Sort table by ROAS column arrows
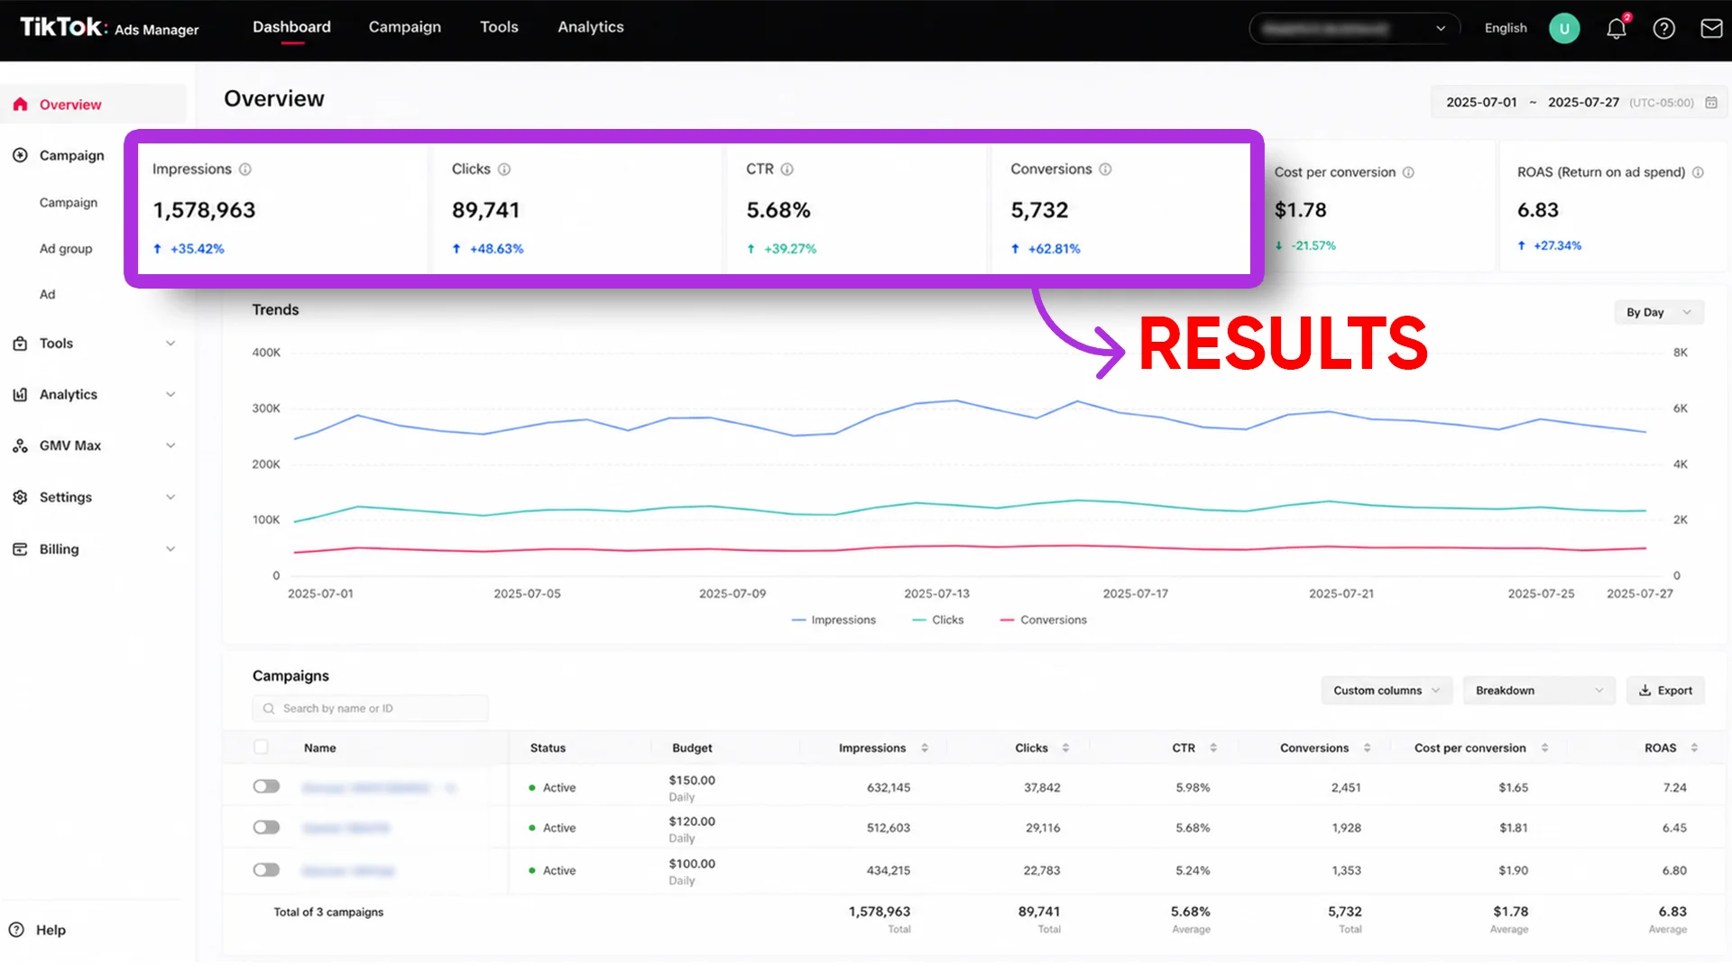The width and height of the screenshot is (1732, 974). [1694, 748]
